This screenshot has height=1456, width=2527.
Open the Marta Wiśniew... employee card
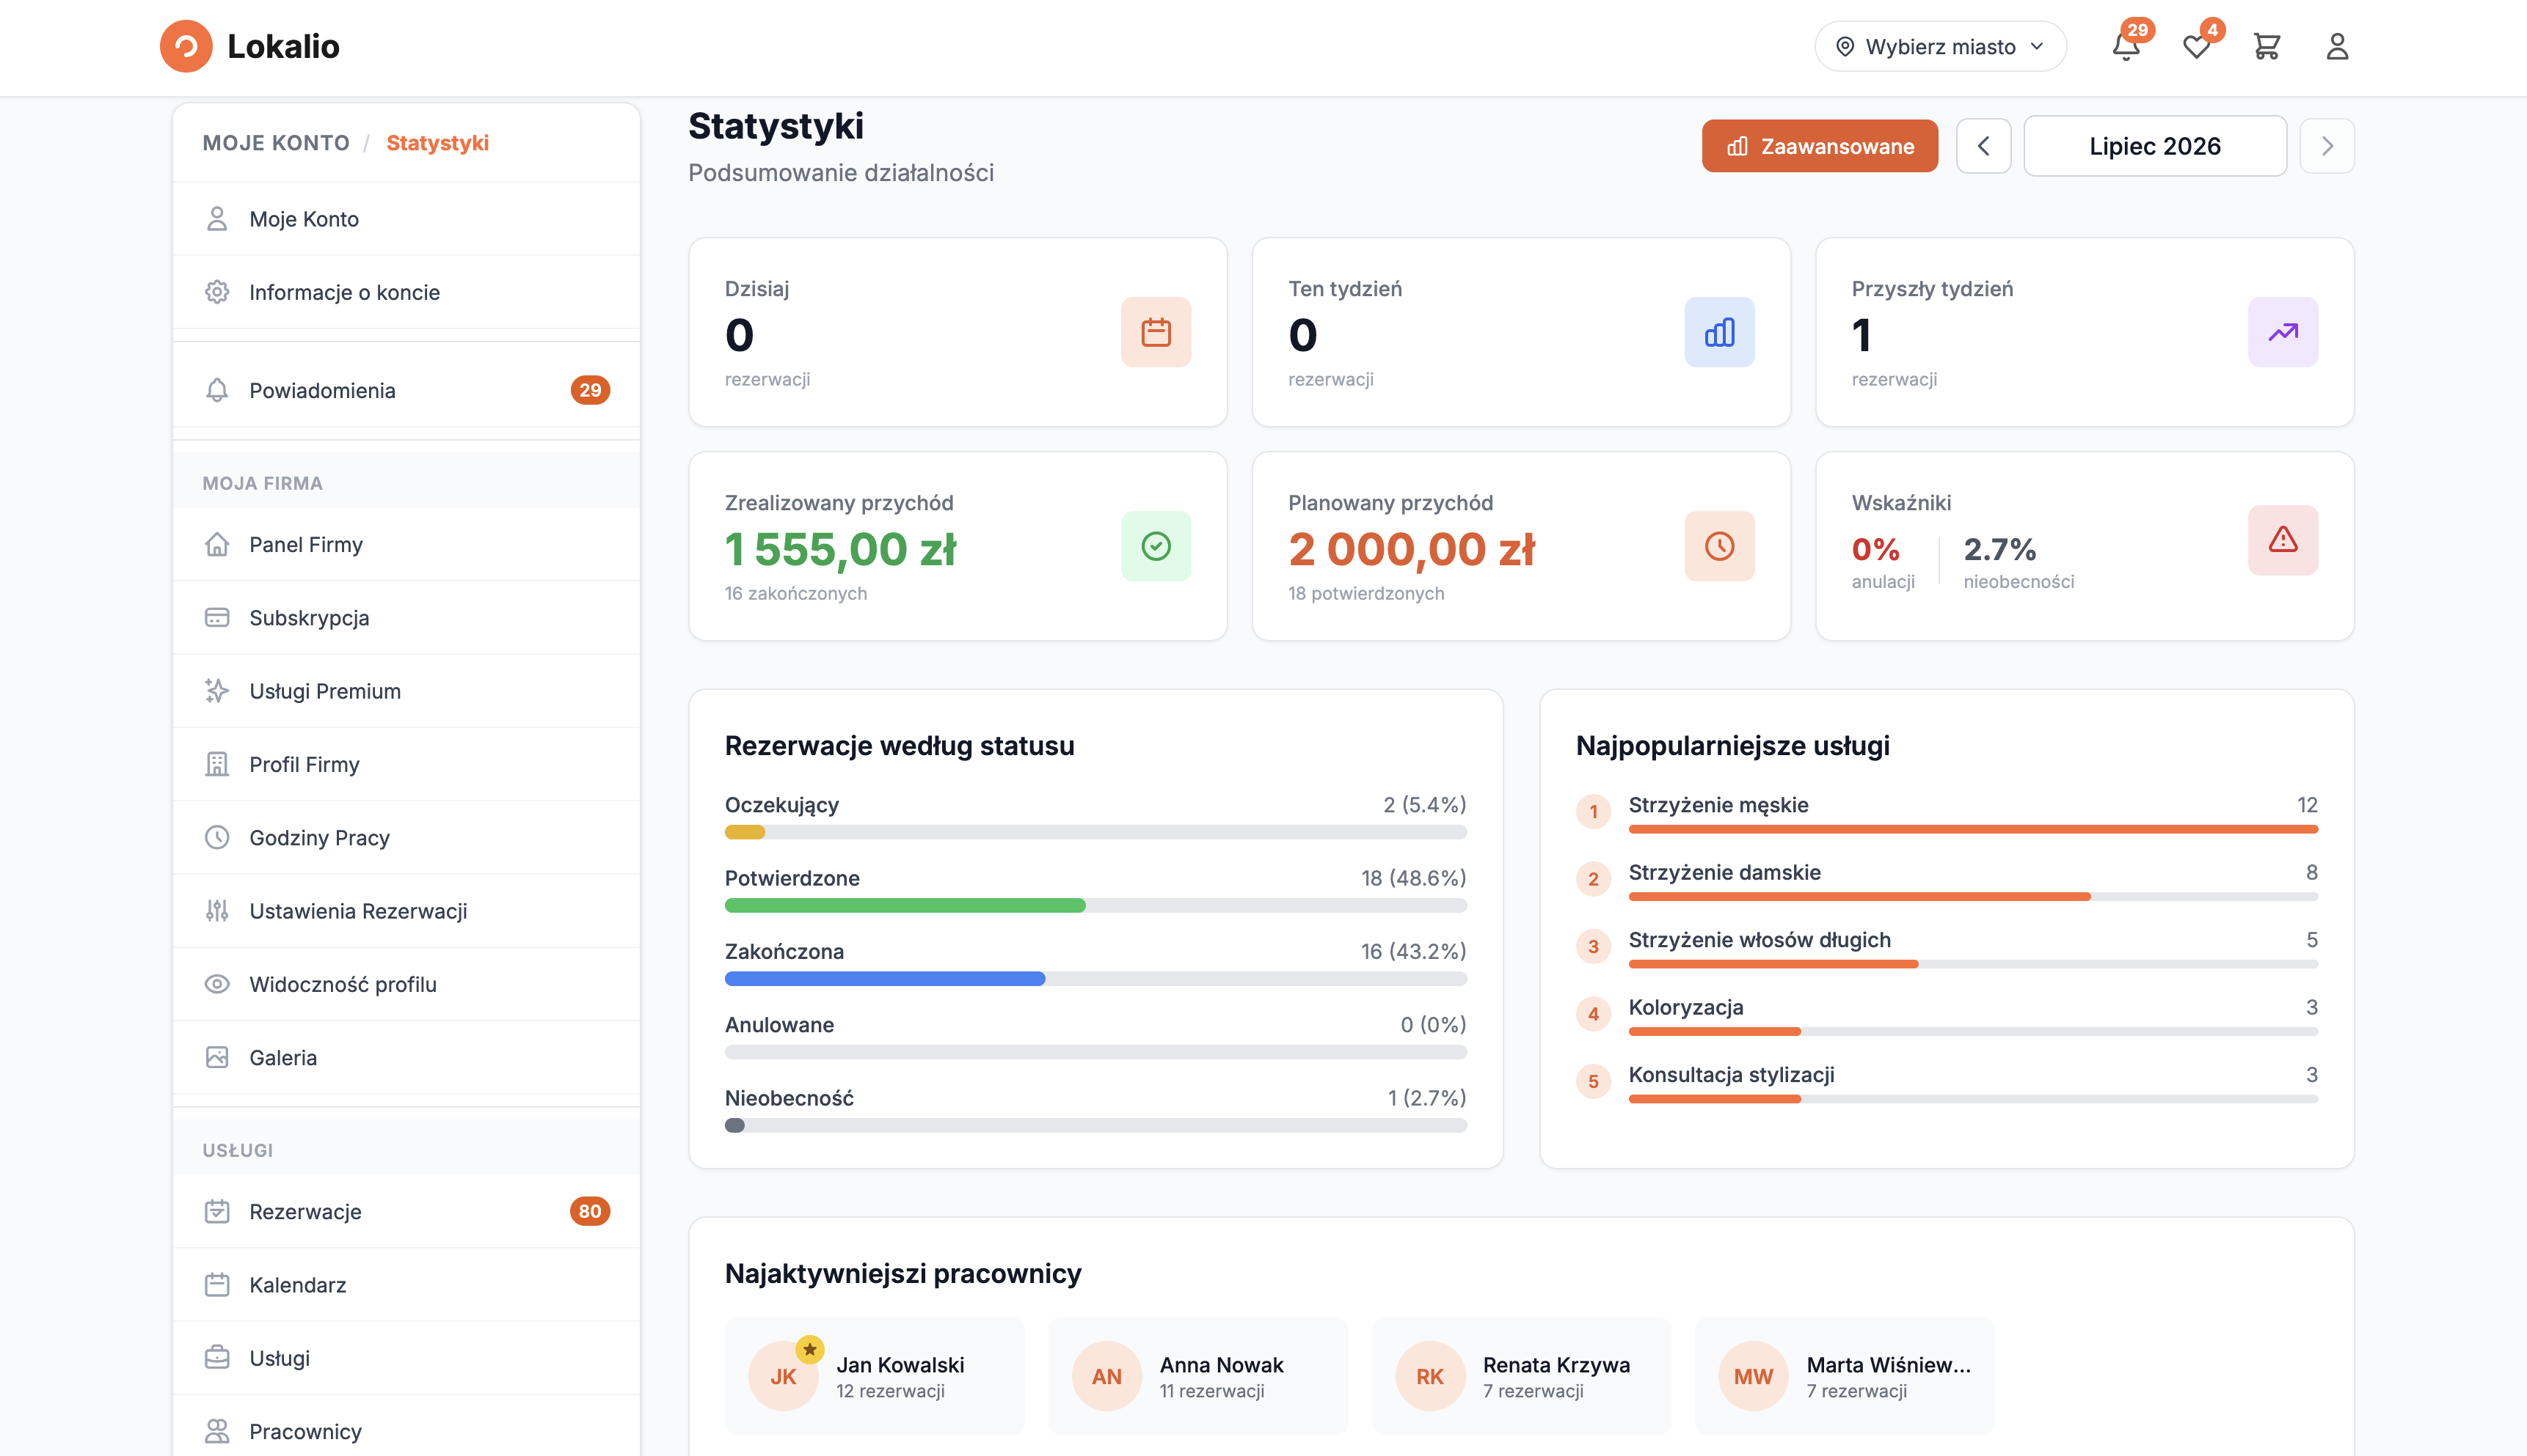click(x=1845, y=1376)
